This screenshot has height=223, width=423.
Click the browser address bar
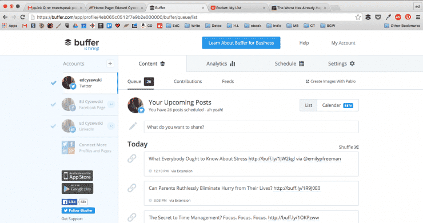195,17
